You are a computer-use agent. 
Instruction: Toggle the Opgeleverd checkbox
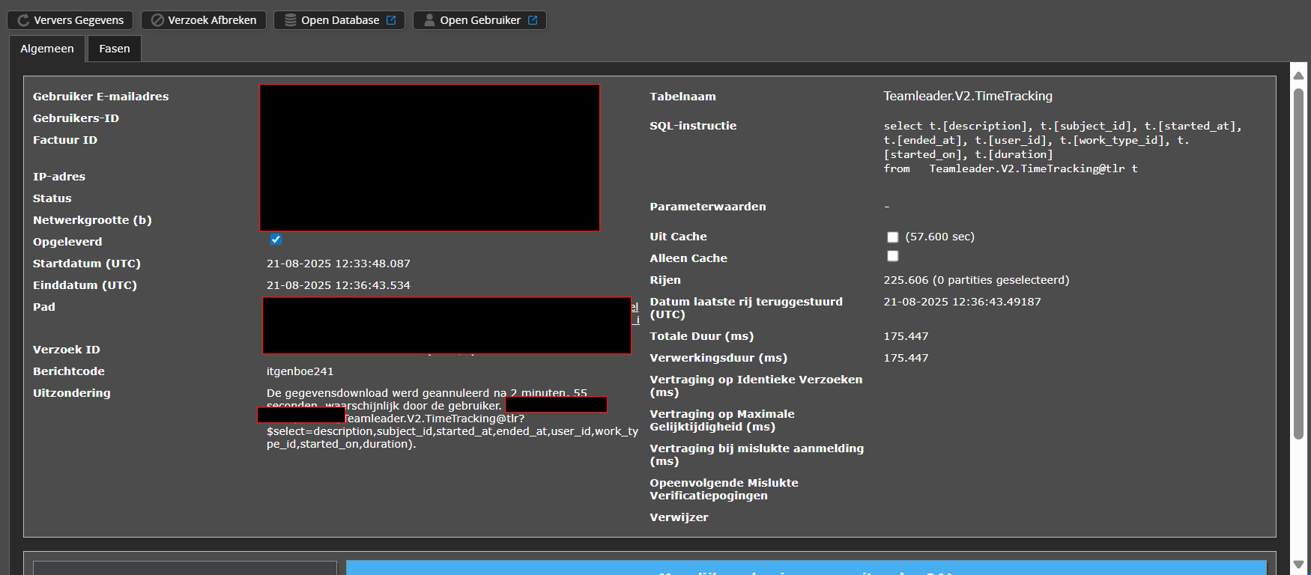[x=276, y=240]
